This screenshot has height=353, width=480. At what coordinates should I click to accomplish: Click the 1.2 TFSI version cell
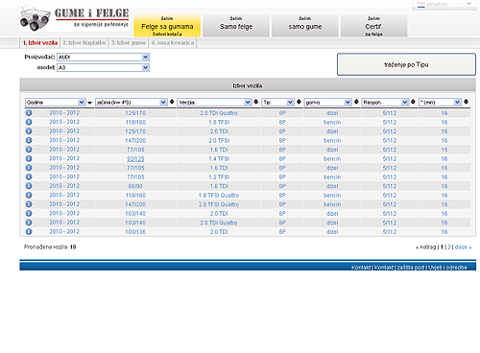(219, 177)
